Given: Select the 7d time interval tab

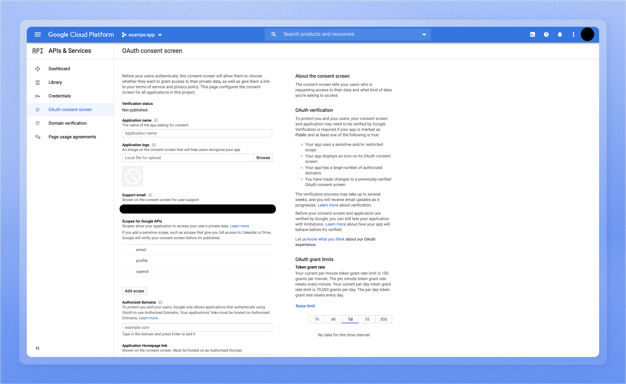Looking at the screenshot, I should tap(367, 319).
